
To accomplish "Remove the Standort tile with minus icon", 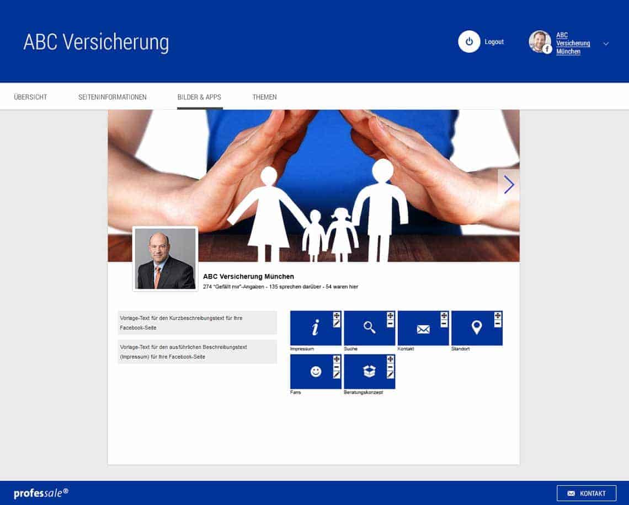I will pyautogui.click(x=498, y=323).
